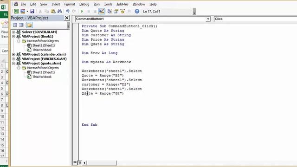Screen dimensions: 297x167
Task: Select ThisWorkbook under quote.xlsm
Action: [x=42, y=77]
